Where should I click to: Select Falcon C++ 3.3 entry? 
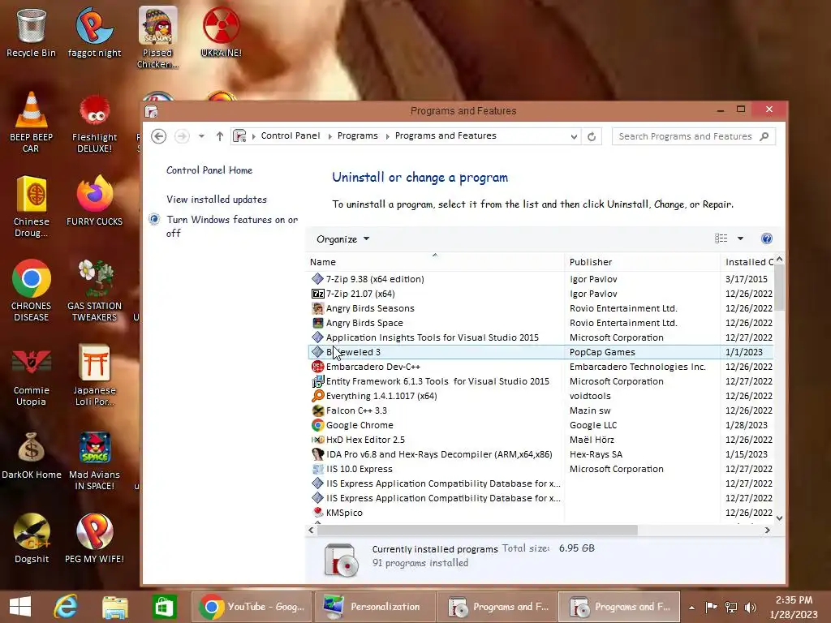pos(540,410)
